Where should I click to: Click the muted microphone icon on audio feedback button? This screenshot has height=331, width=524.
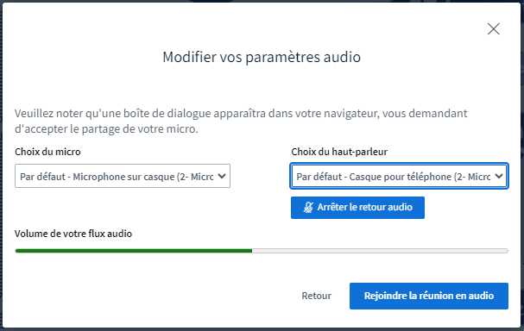[x=308, y=208]
